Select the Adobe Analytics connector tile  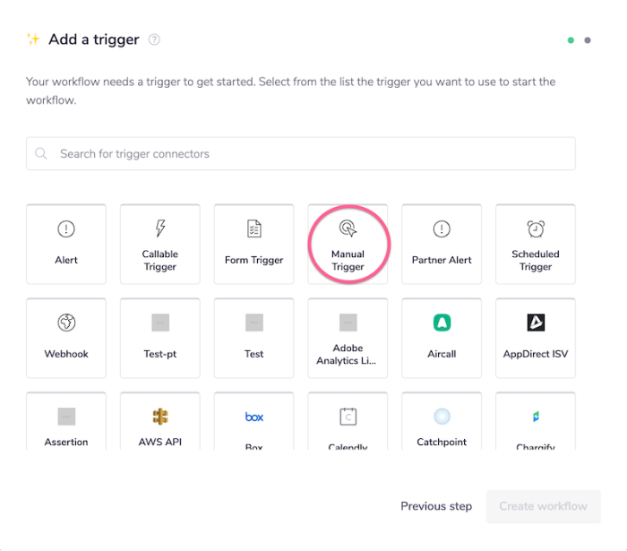pyautogui.click(x=348, y=338)
